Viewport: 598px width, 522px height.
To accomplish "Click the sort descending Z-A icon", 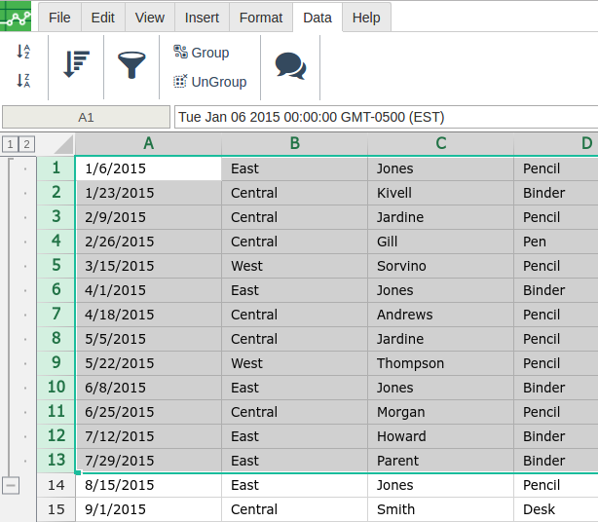I will pyautogui.click(x=23, y=81).
